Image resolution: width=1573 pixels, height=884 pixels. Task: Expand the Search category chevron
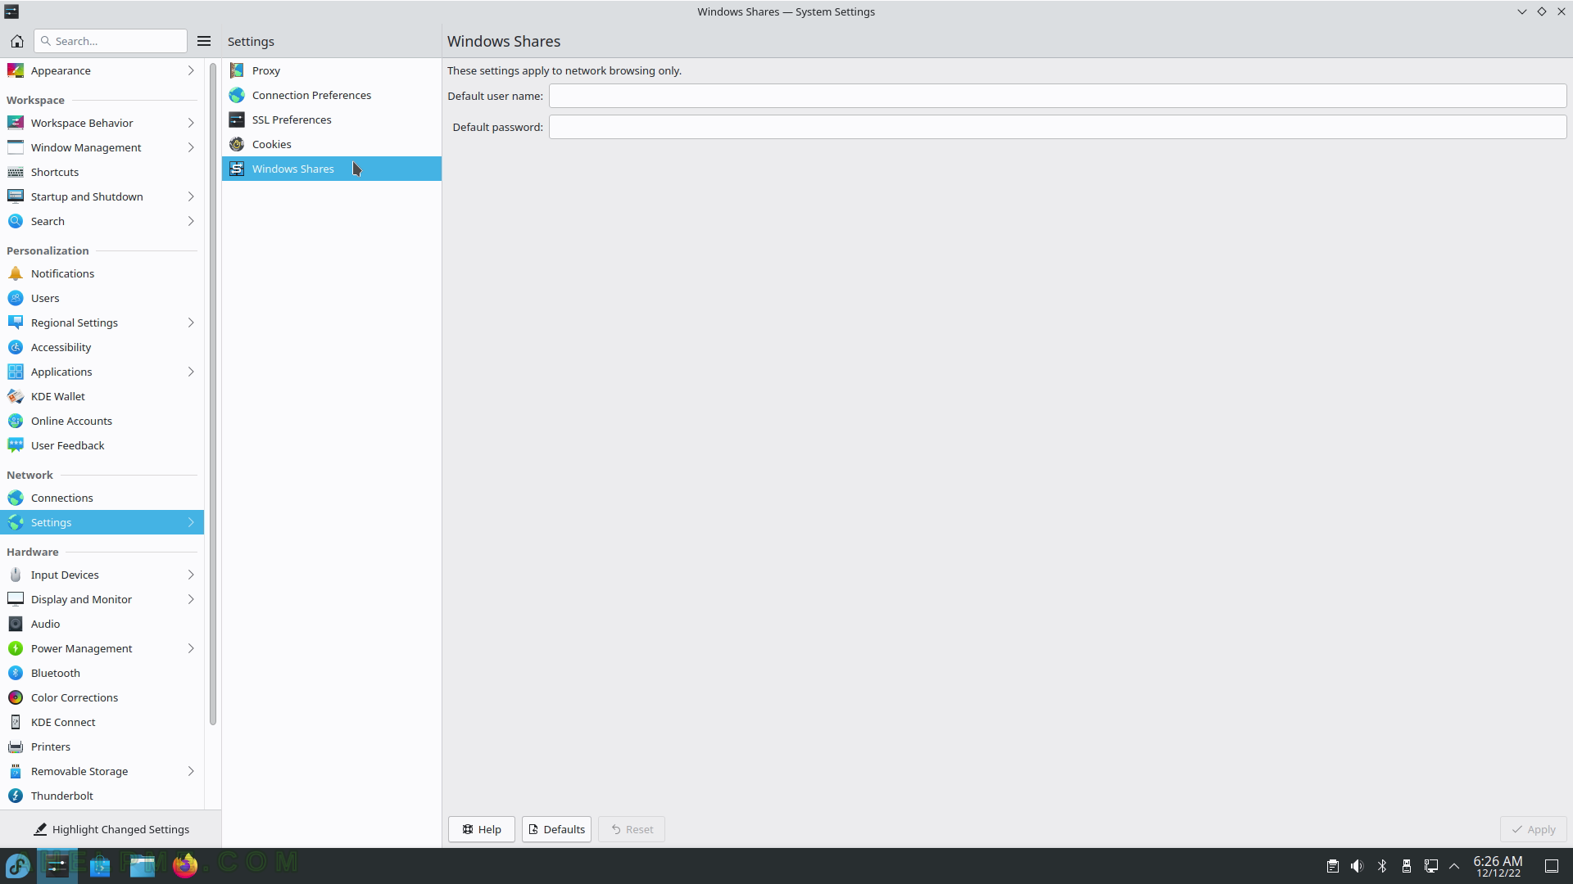pos(191,221)
